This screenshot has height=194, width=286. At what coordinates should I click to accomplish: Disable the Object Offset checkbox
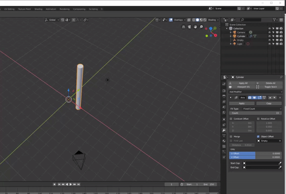click(258, 137)
